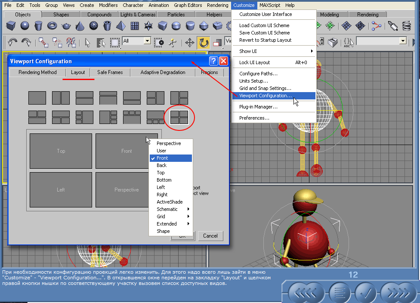
Task: Click the tutorial checkmark button
Action: pos(366,293)
